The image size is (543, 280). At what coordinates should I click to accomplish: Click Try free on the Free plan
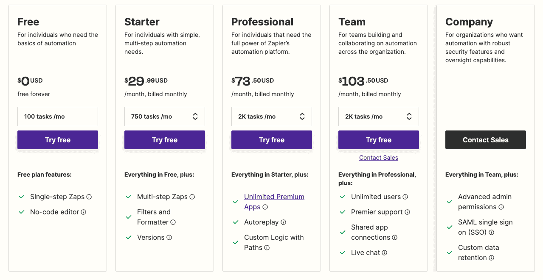(57, 139)
